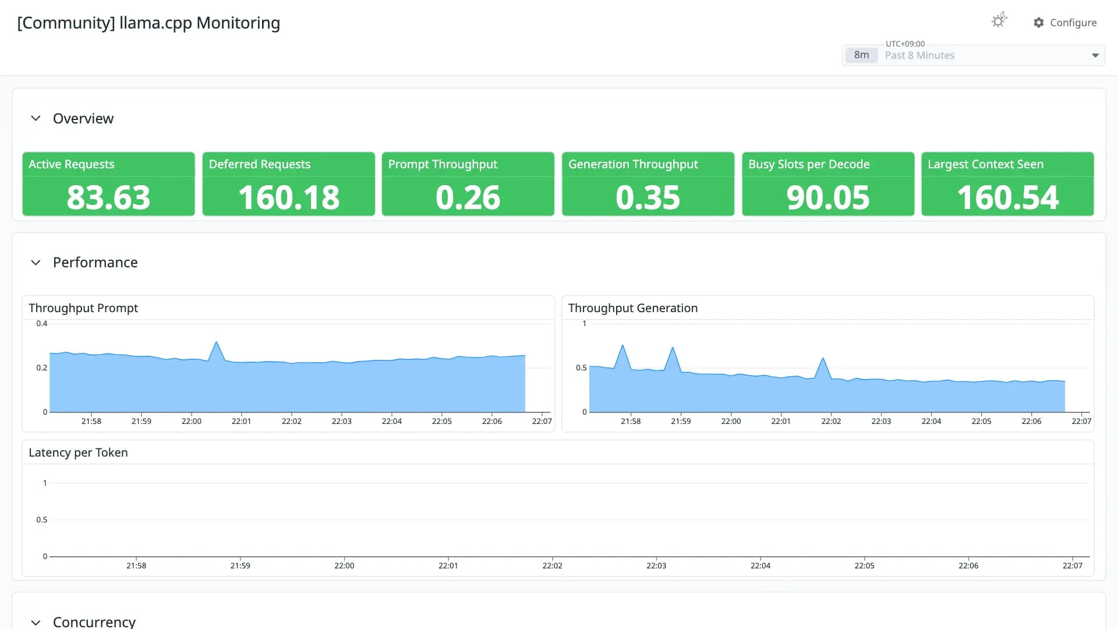The image size is (1118, 629).
Task: Click the Overview section heading
Action: (83, 118)
